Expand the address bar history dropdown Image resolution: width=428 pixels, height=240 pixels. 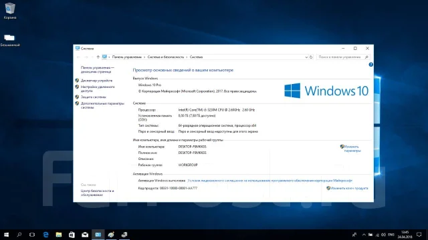[x=306, y=57]
